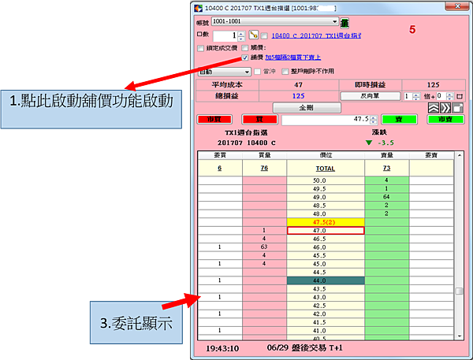Click the double up-chevron icon
473x360 pixels.
point(433,108)
